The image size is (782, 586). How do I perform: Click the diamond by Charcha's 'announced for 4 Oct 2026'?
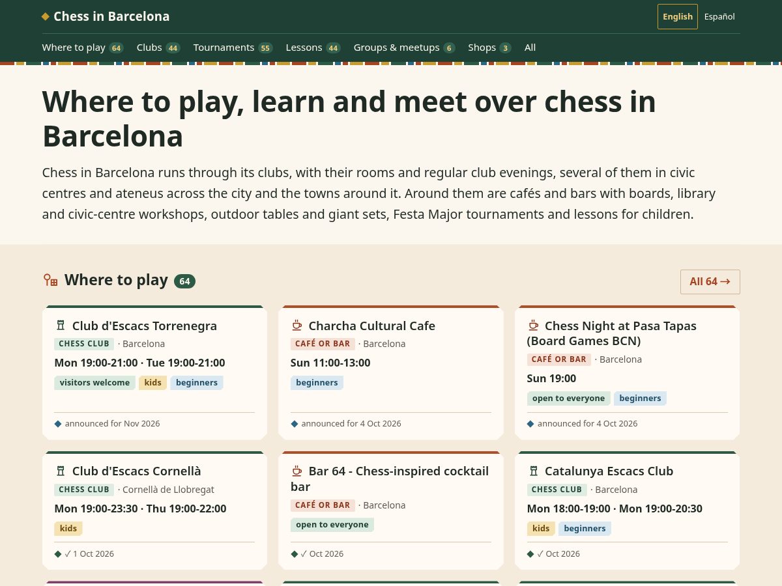[x=295, y=424]
